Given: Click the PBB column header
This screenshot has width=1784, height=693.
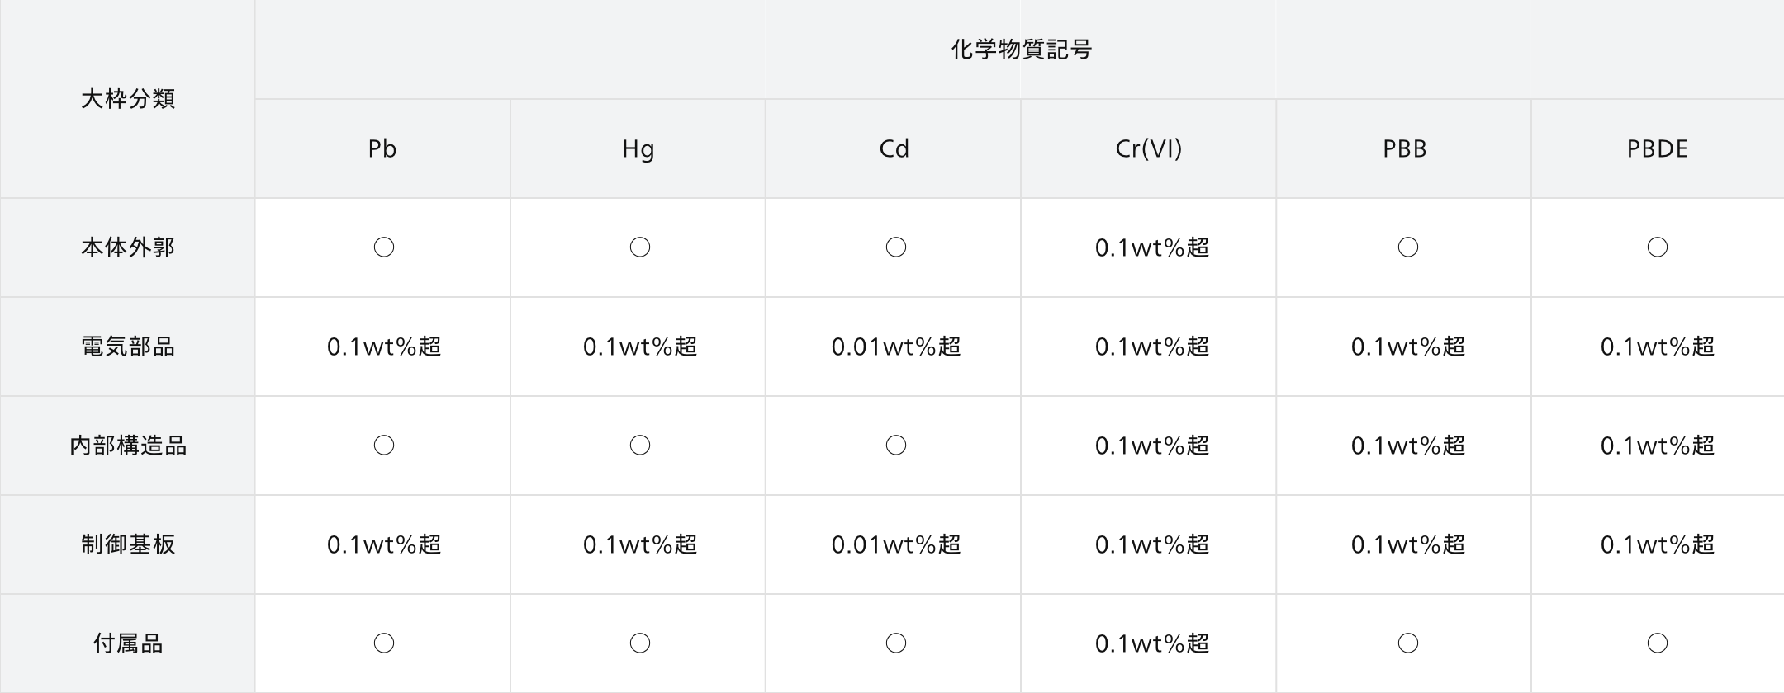Looking at the screenshot, I should tap(1404, 148).
